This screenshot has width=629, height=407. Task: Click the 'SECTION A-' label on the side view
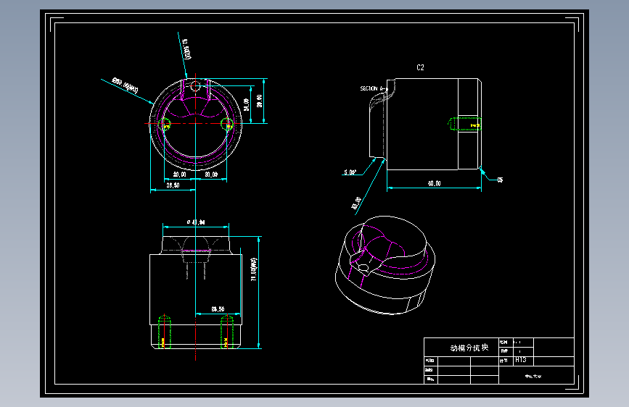click(372, 88)
